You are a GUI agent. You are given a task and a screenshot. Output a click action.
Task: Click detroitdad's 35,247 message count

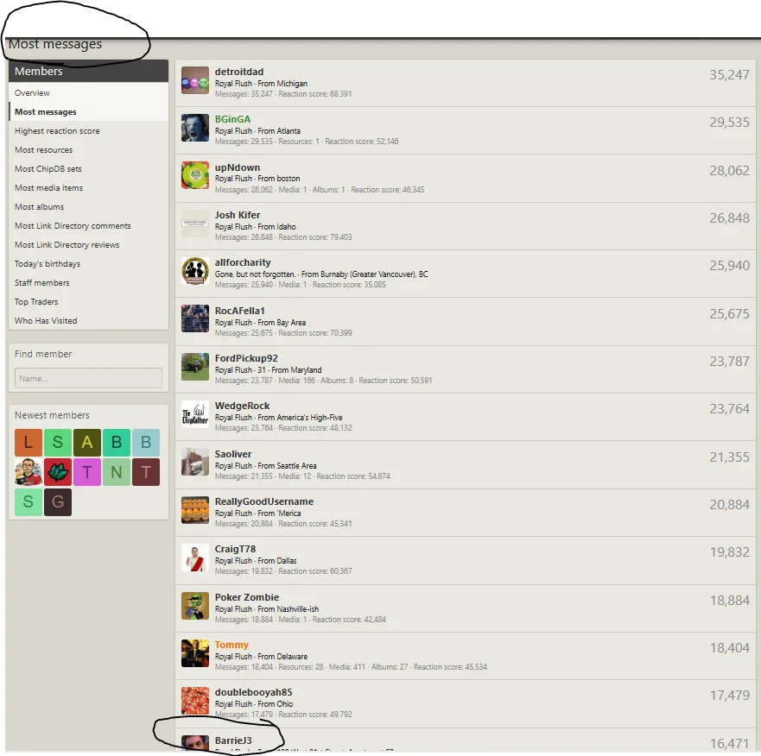729,75
